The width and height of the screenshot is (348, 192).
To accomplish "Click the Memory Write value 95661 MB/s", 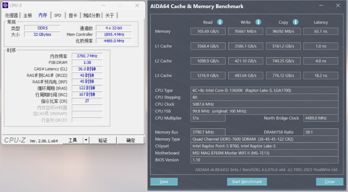I will click(246, 31).
